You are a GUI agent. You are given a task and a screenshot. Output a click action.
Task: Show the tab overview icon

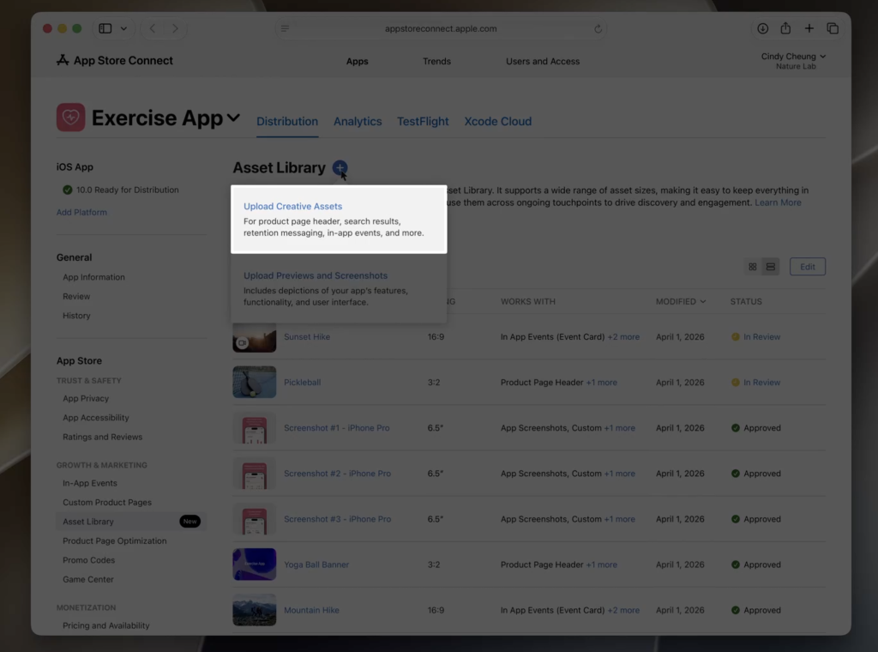coord(833,28)
